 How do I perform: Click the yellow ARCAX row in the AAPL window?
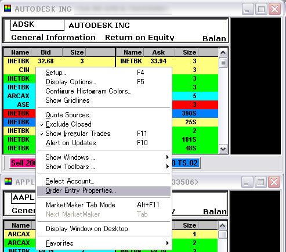(x=20, y=234)
